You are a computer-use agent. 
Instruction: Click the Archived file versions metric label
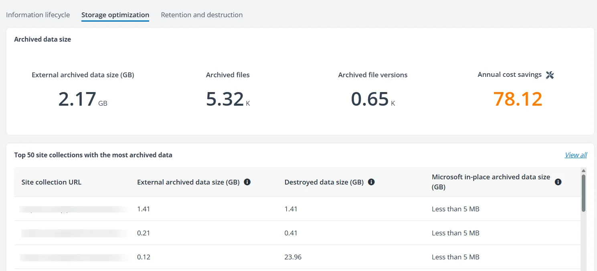click(x=373, y=75)
